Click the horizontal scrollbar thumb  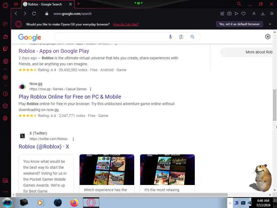pos(121,195)
